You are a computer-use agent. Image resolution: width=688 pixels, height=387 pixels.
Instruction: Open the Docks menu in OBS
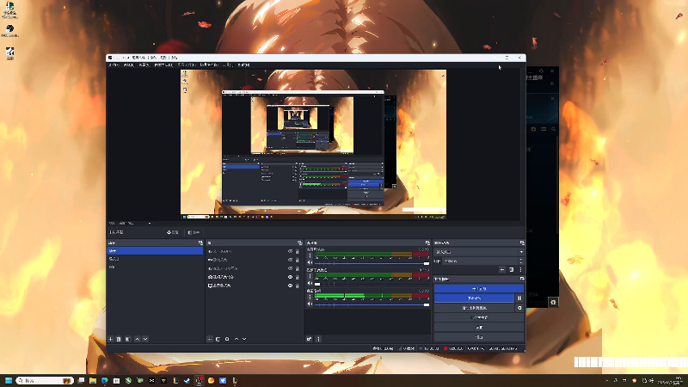click(163, 65)
